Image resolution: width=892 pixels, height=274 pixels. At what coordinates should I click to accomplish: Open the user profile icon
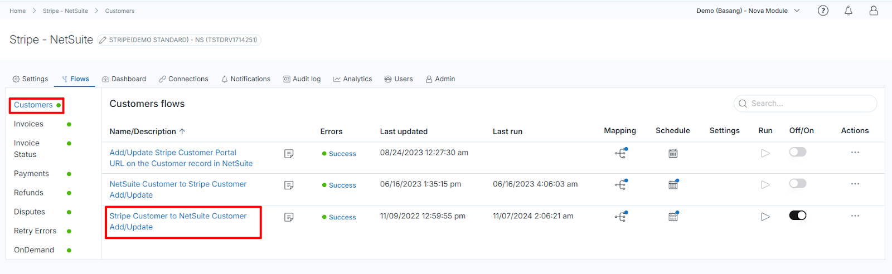(873, 11)
